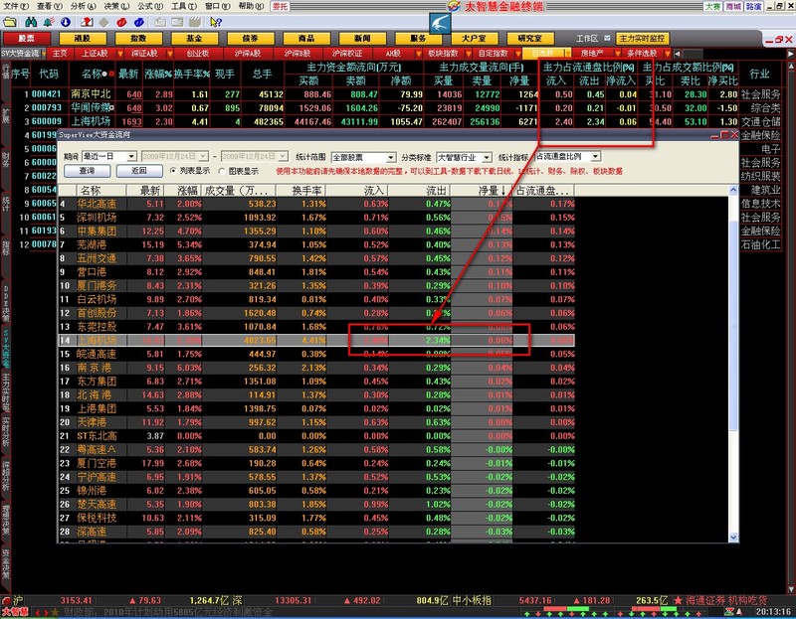Select the 列表显示 radio button
The height and width of the screenshot is (619, 796).
click(173, 171)
